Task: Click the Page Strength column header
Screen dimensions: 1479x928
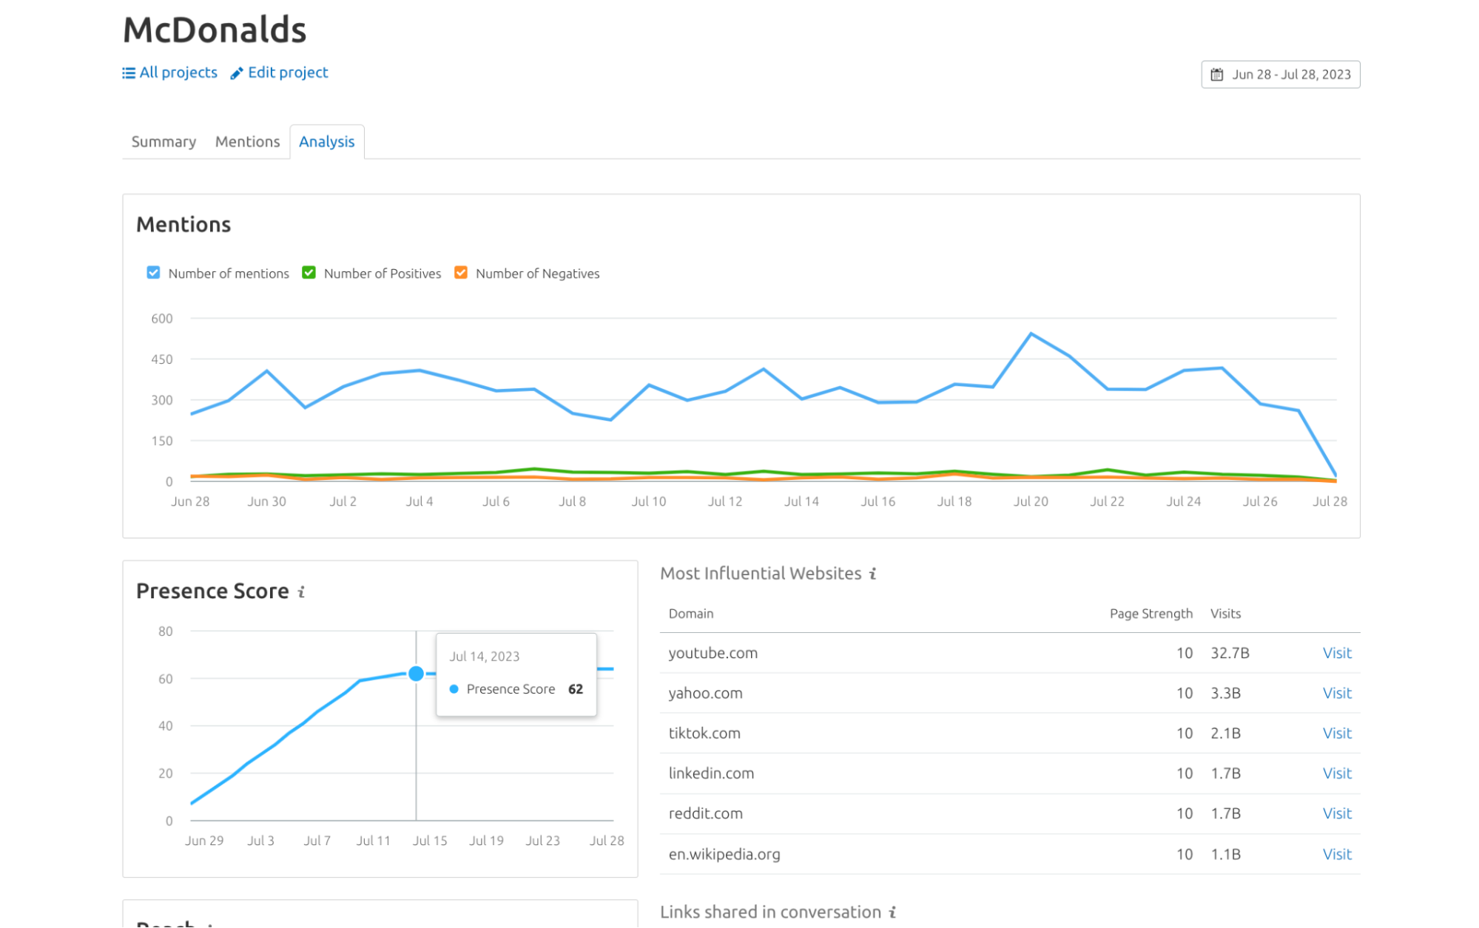Action: pyautogui.click(x=1150, y=614)
